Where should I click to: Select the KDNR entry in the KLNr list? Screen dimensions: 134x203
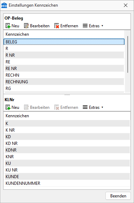tap(67, 150)
